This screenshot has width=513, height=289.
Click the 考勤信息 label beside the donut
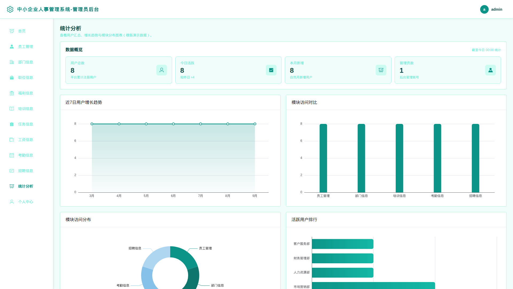click(123, 286)
